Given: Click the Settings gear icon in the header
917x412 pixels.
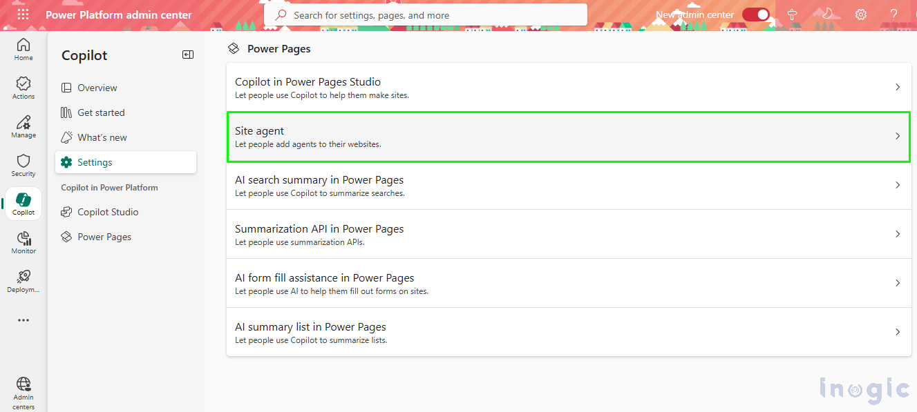Looking at the screenshot, I should (x=861, y=14).
